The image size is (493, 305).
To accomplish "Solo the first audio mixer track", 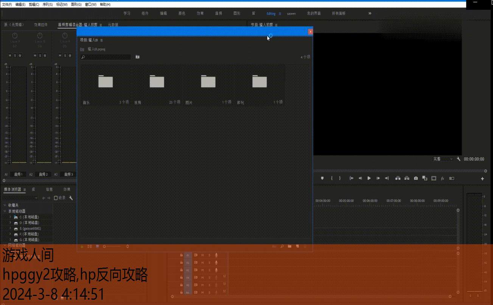I will pyautogui.click(x=15, y=55).
